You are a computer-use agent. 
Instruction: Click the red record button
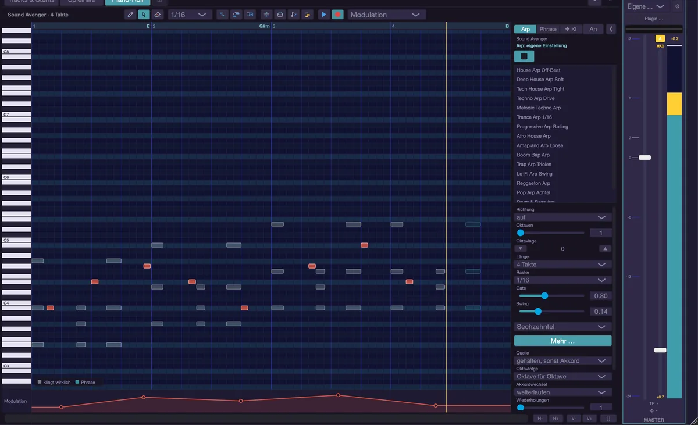click(x=337, y=15)
